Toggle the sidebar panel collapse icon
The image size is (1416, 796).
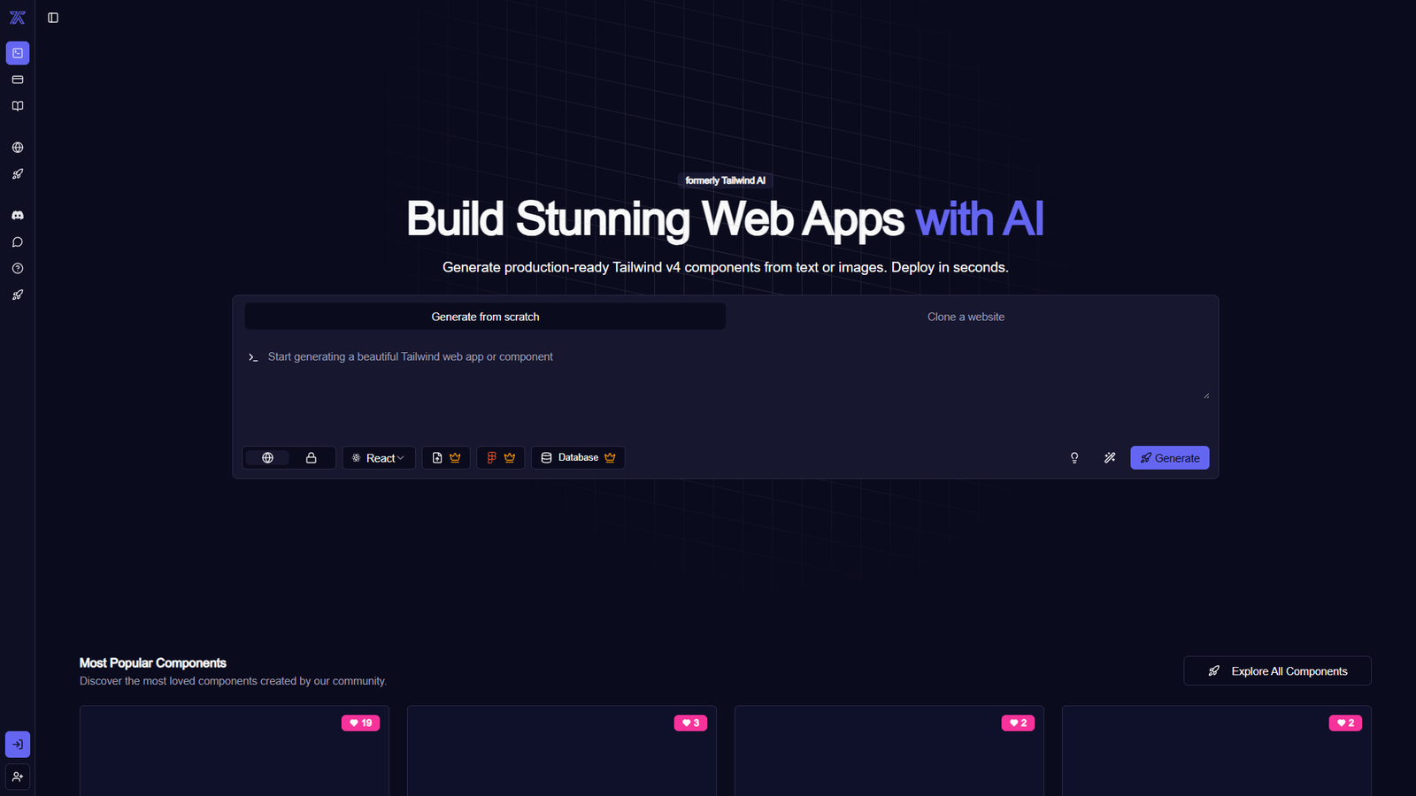[x=53, y=18]
